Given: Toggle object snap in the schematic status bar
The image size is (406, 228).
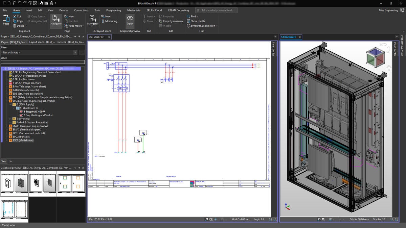Looking at the screenshot, I should 210,219.
